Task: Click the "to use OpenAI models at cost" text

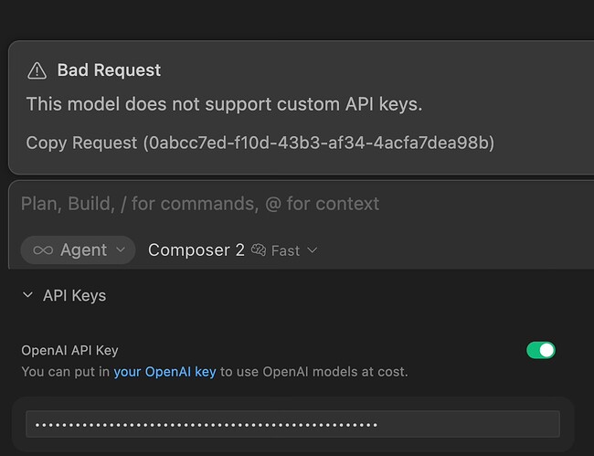Action: 313,372
